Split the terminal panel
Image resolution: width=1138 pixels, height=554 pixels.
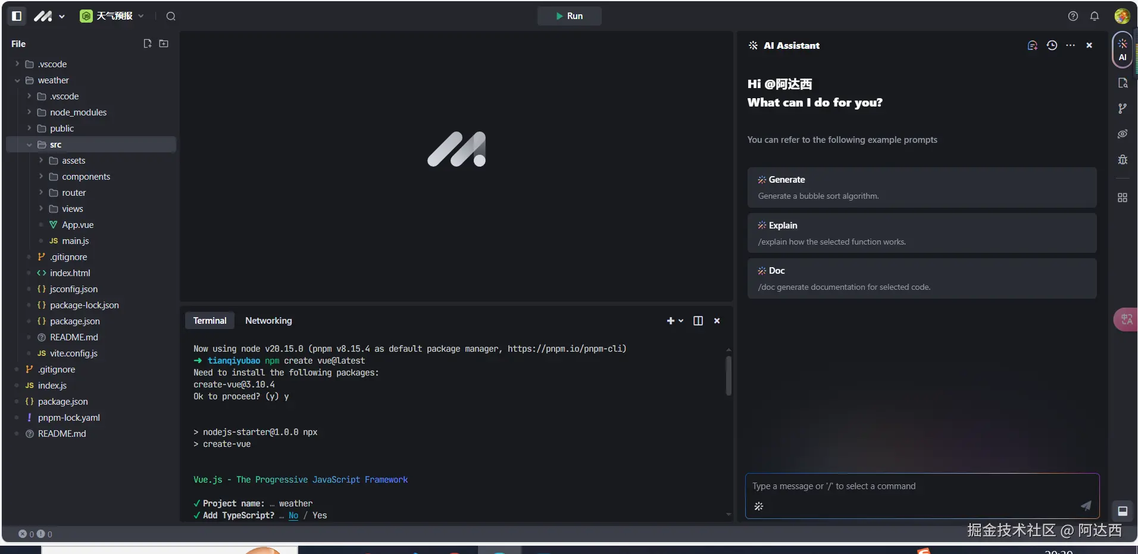[698, 321]
